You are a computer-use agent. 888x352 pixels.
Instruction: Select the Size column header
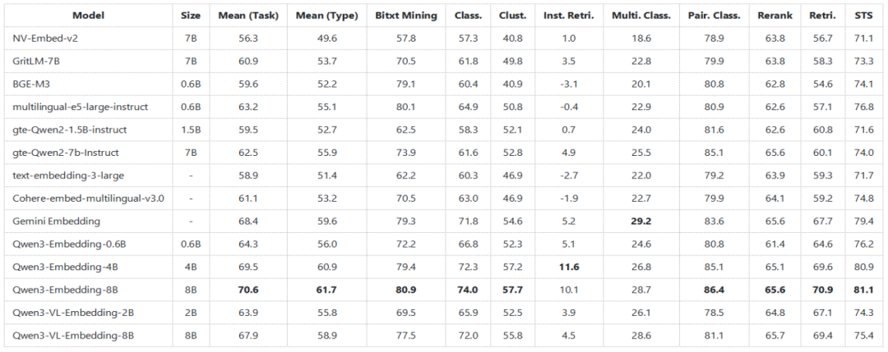click(190, 16)
